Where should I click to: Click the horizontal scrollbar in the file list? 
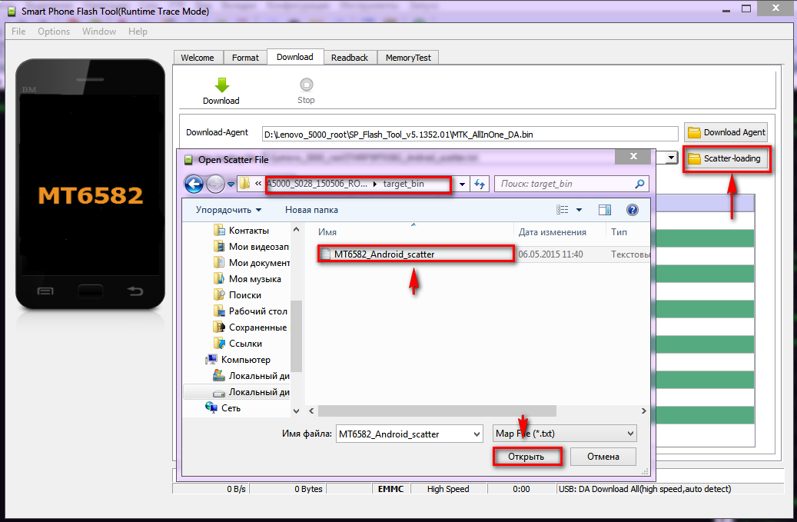click(477, 412)
